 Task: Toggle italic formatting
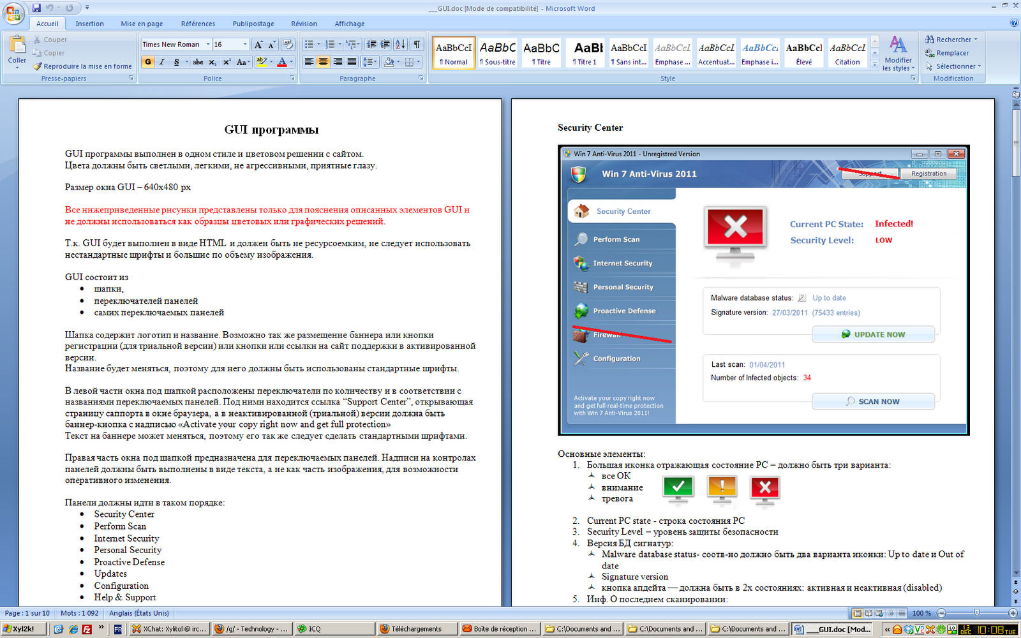click(162, 62)
